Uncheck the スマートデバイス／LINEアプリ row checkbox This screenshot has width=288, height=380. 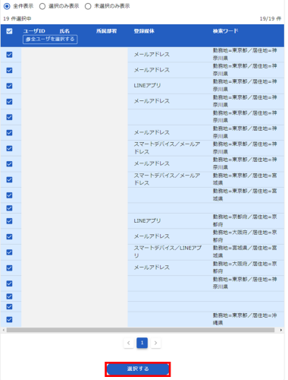(x=9, y=252)
